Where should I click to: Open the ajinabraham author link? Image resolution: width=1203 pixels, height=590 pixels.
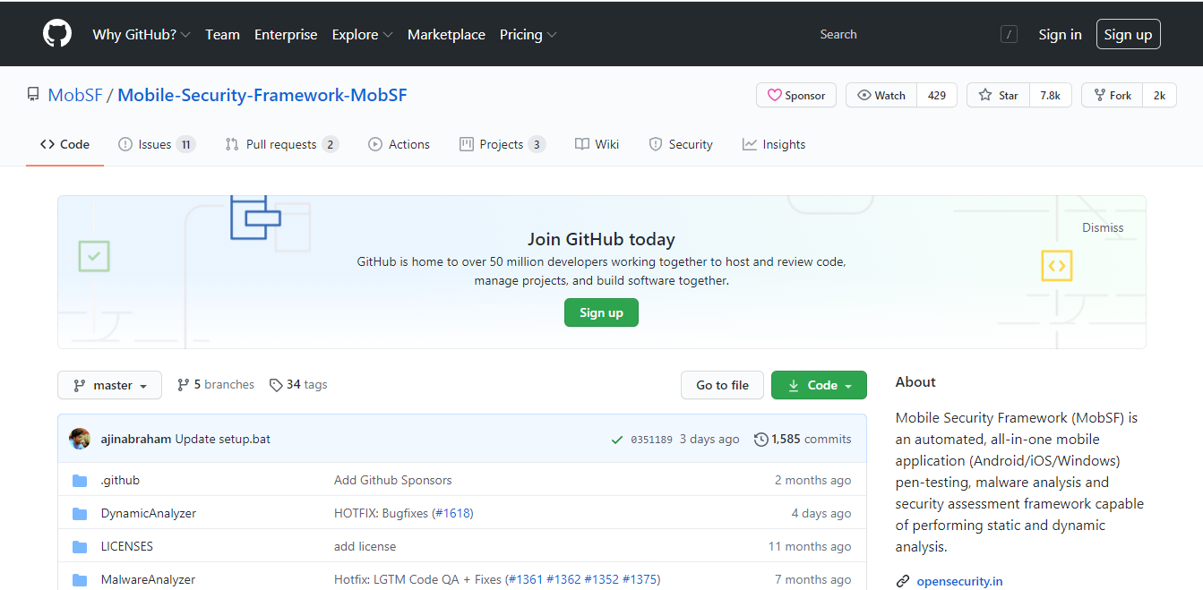pyautogui.click(x=136, y=439)
